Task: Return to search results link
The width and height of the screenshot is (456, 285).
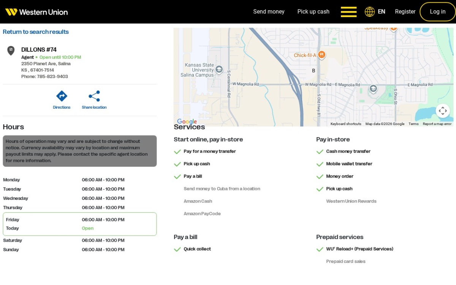Action: click(36, 32)
